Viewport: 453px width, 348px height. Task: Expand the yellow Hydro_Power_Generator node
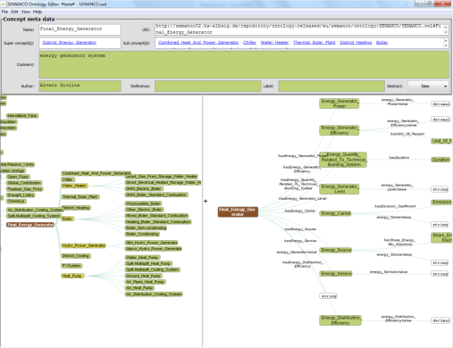83,245
